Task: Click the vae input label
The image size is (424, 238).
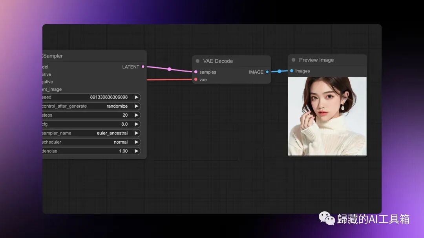Action: click(203, 79)
